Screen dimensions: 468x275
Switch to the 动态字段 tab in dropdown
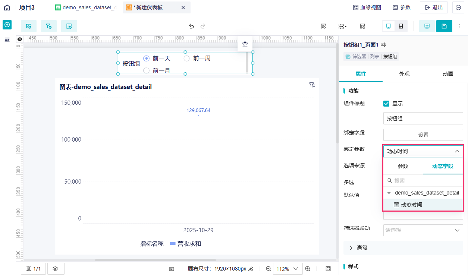point(443,166)
